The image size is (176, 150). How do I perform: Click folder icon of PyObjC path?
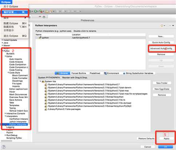click(46, 106)
